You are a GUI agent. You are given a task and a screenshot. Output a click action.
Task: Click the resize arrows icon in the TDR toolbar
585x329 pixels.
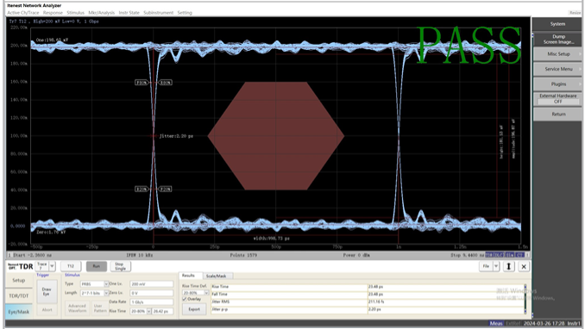(508, 266)
